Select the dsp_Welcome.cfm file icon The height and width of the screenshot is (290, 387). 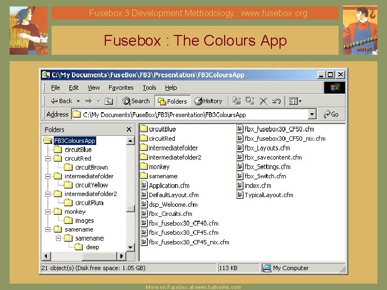coord(144,204)
